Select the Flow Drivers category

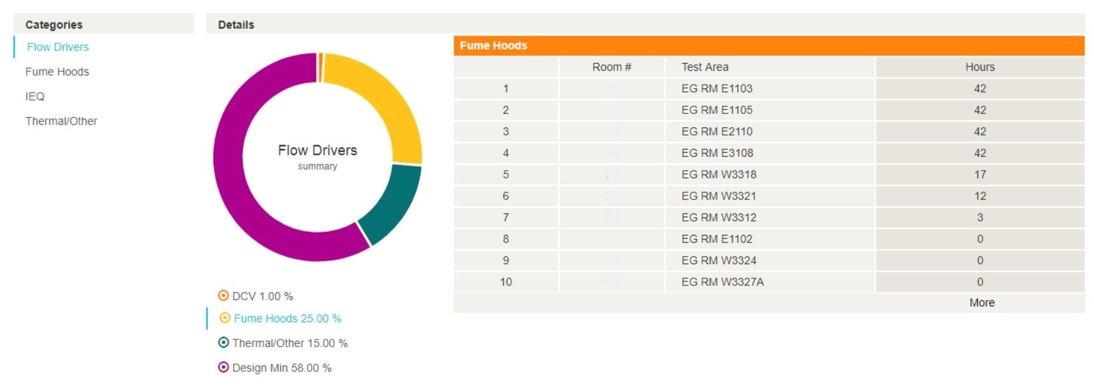pos(57,47)
